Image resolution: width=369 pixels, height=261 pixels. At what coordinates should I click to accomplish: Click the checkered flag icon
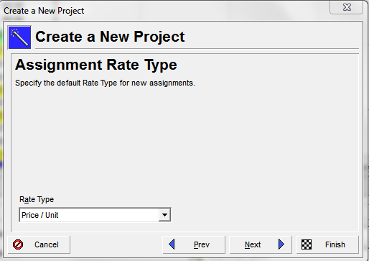307,244
